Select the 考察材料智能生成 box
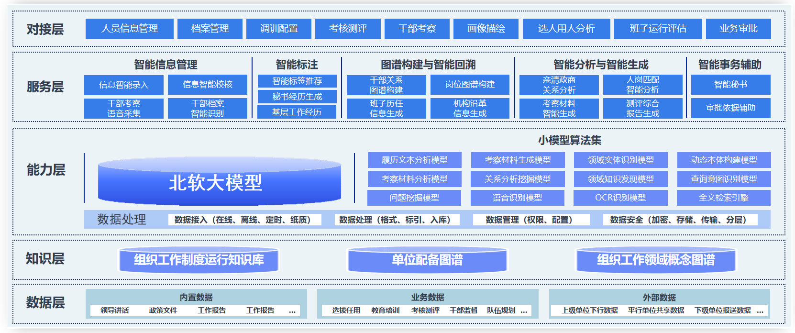Viewport: 795px width, 333px height. 559,109
